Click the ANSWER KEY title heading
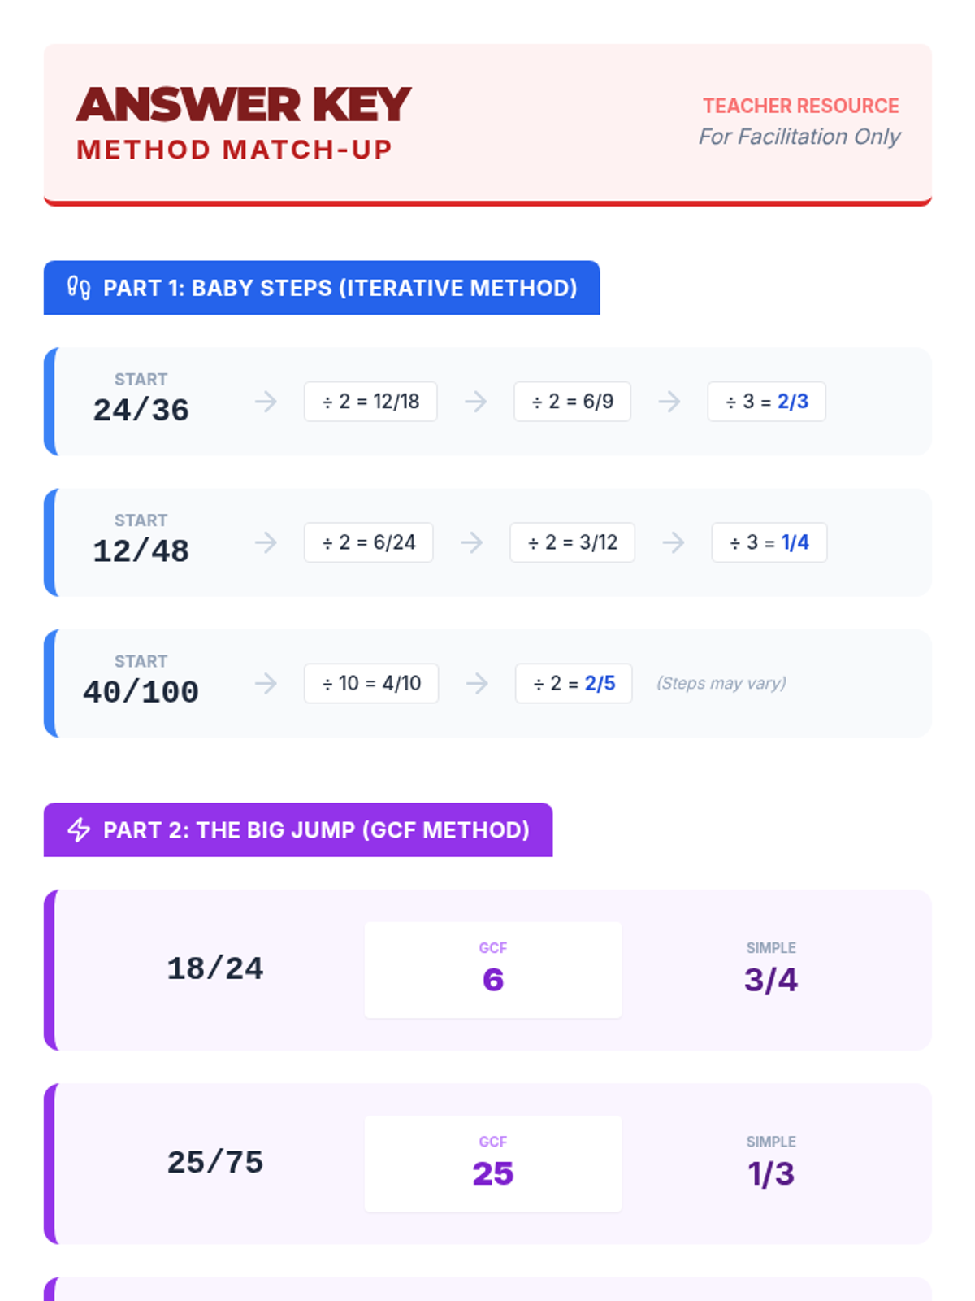This screenshot has width=975, height=1301. click(x=244, y=105)
